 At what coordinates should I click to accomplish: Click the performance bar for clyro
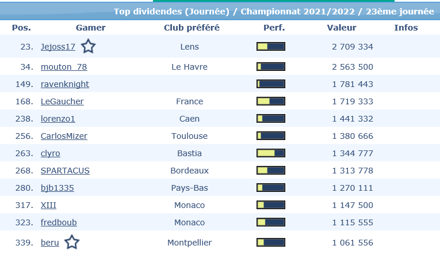(x=271, y=153)
